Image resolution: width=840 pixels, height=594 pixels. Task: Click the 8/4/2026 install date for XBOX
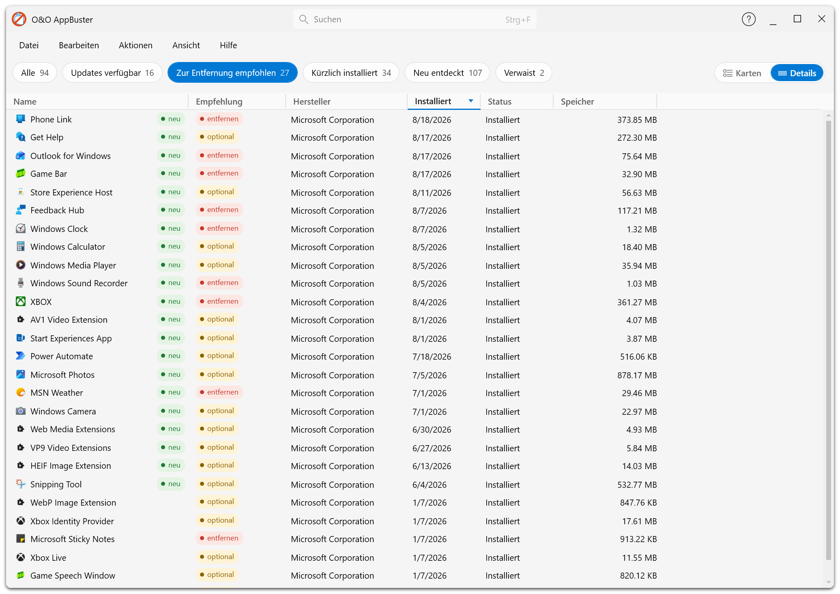click(430, 302)
